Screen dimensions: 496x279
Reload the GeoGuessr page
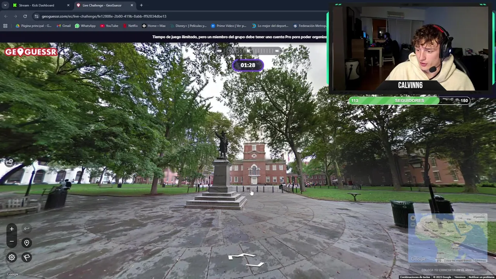pyautogui.click(x=25, y=16)
